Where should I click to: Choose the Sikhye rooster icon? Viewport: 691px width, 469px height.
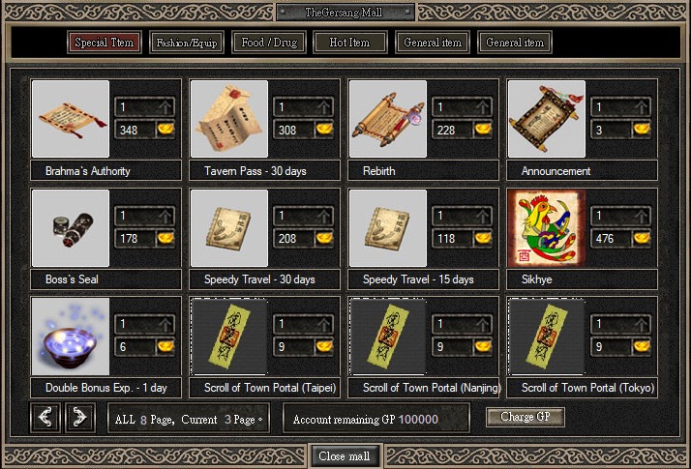[547, 228]
